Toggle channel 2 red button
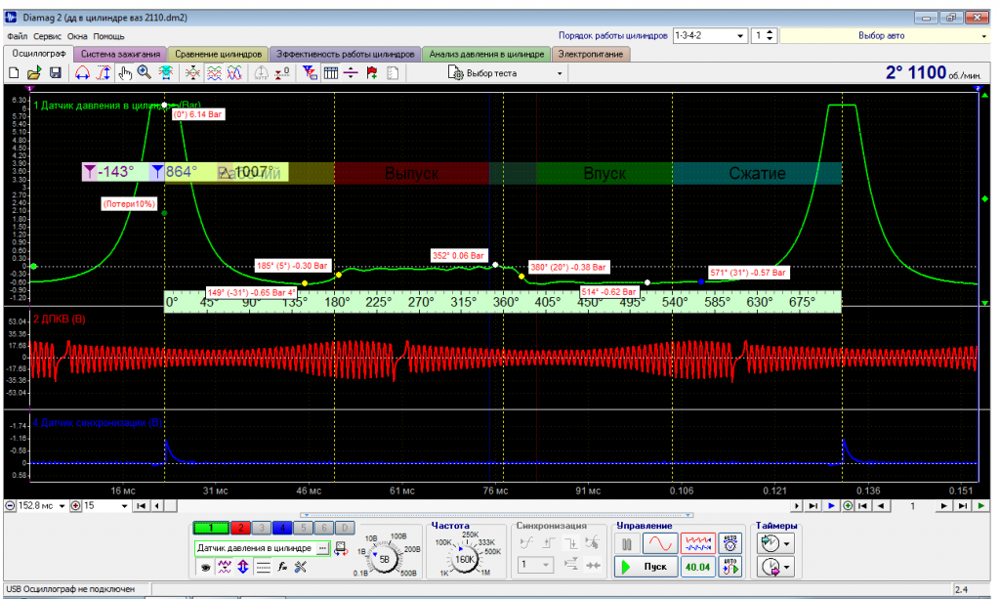Viewport: 1000px width, 599px height. coord(240,528)
